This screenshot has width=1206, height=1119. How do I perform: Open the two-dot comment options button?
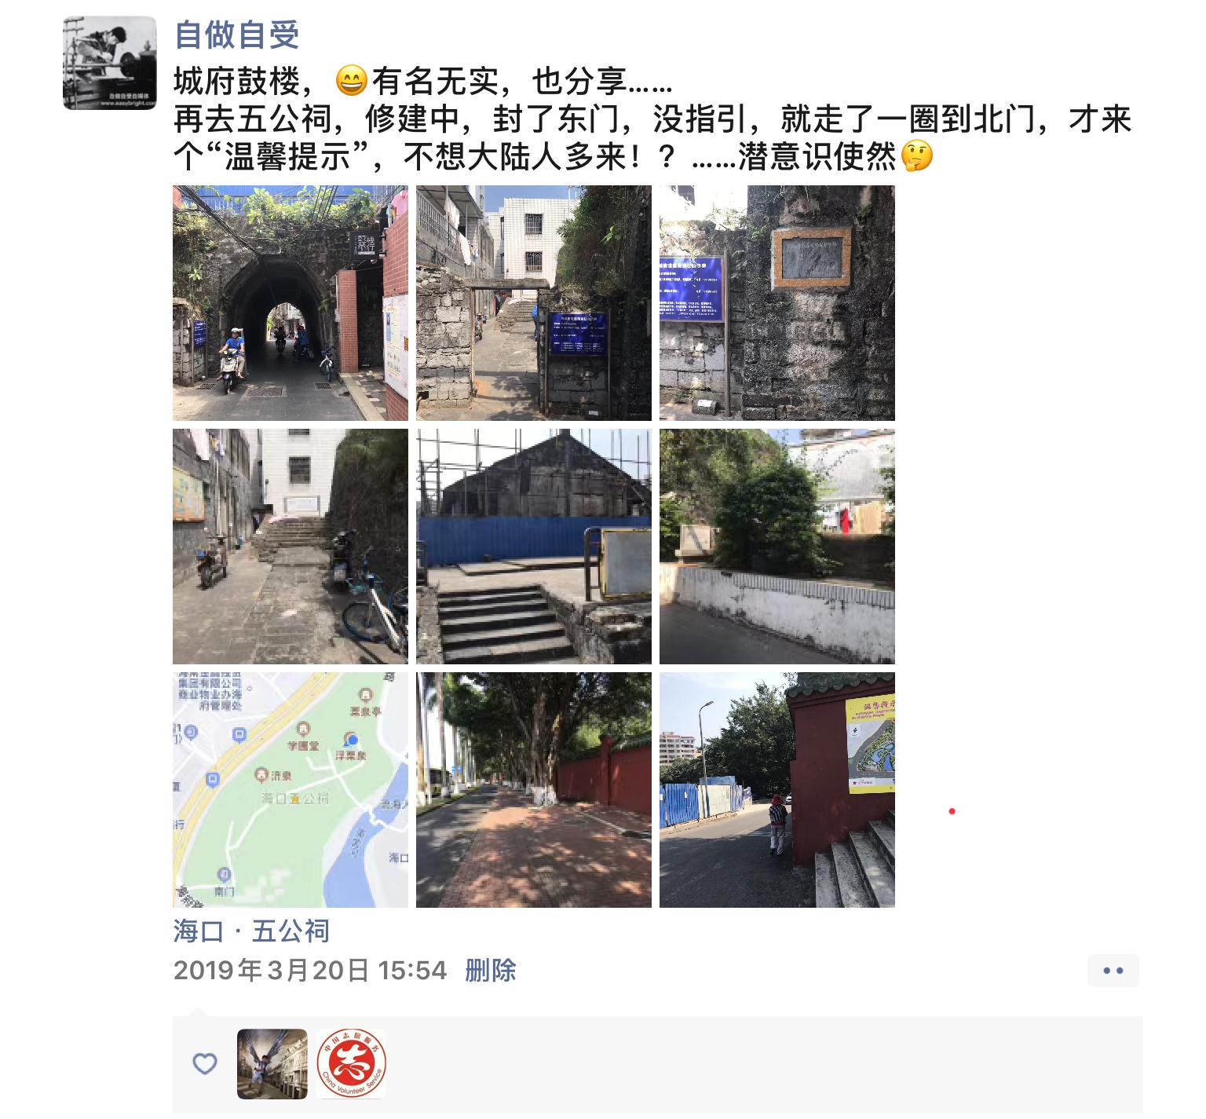click(1113, 971)
